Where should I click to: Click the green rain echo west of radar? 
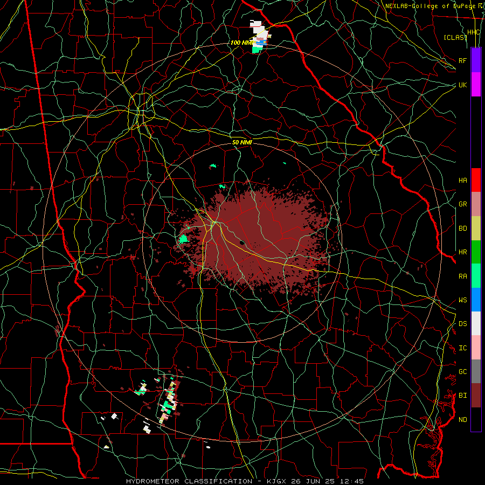coord(183,239)
